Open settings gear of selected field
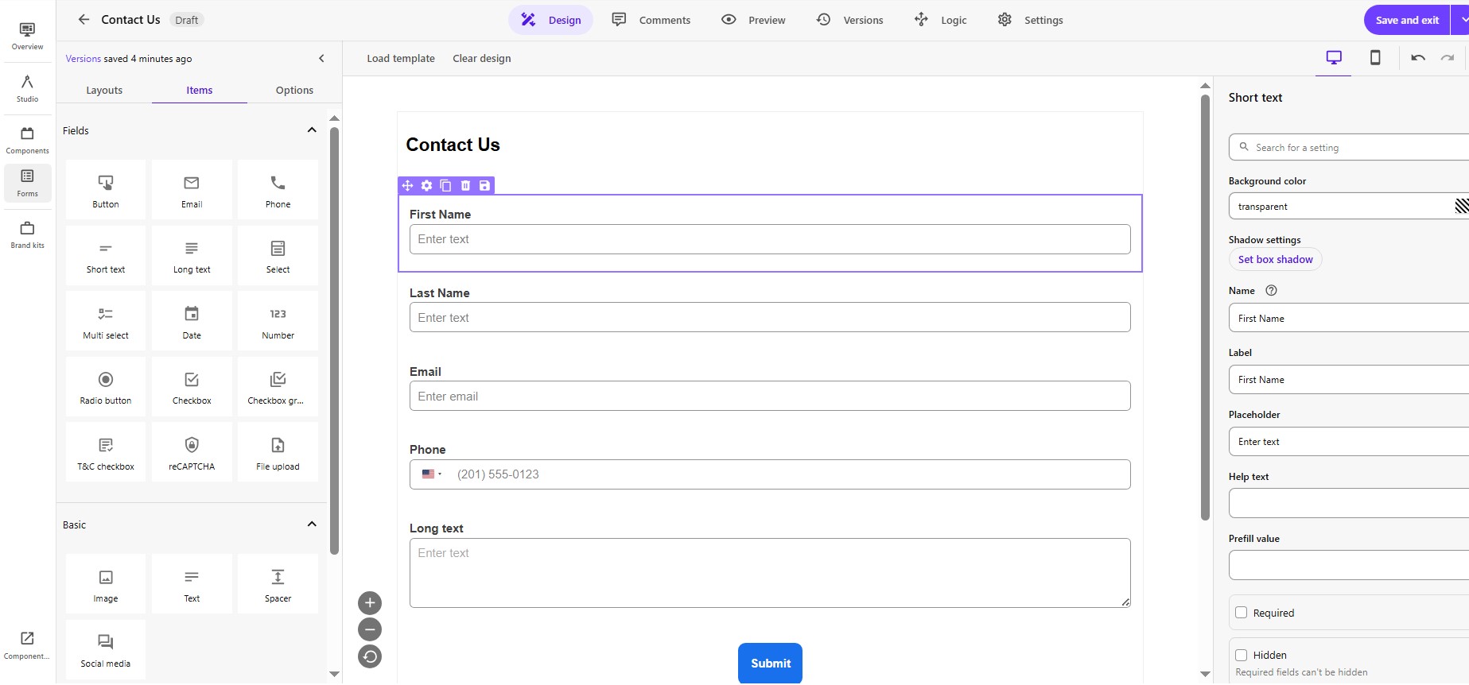 (x=427, y=185)
